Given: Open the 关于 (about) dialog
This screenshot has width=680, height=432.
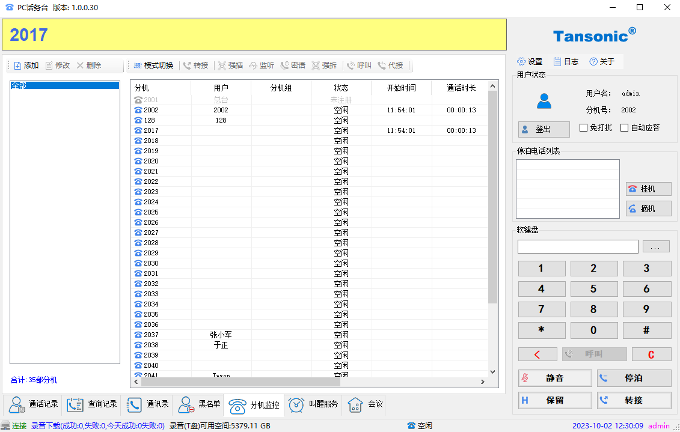Looking at the screenshot, I should [x=602, y=61].
